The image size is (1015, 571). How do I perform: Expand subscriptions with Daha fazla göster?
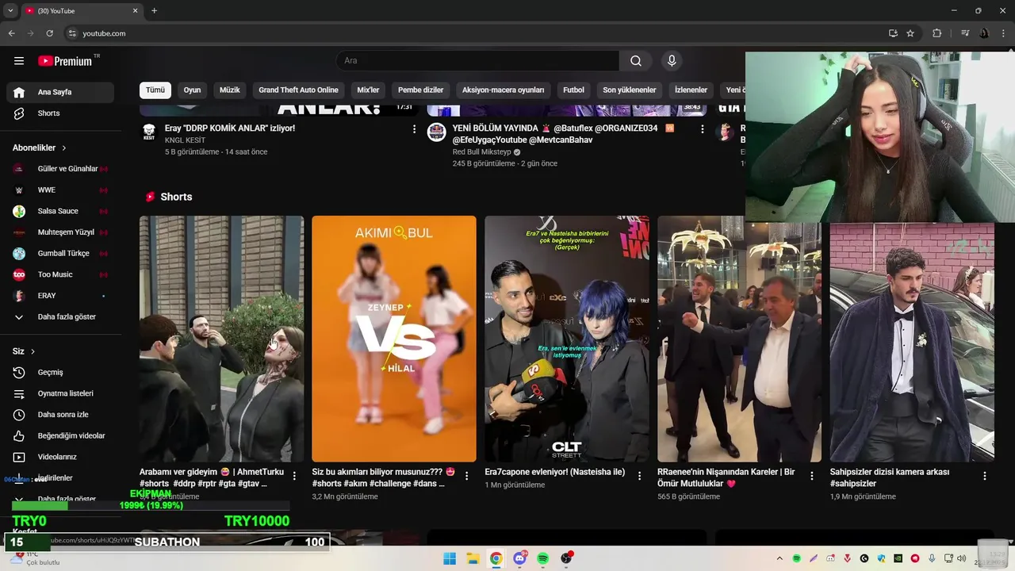coord(60,316)
